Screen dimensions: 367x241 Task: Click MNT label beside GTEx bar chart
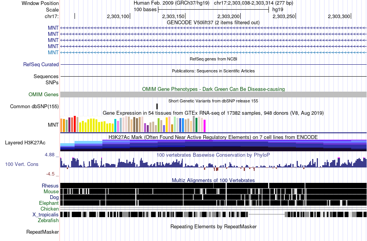(x=53, y=125)
